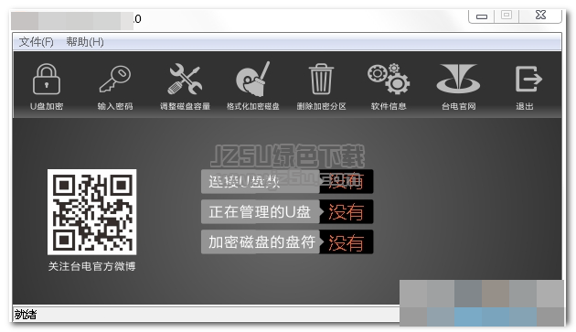Click 没有 value beside 正在管理的U盘
Viewport: 576px width, 332px height.
[x=346, y=212]
